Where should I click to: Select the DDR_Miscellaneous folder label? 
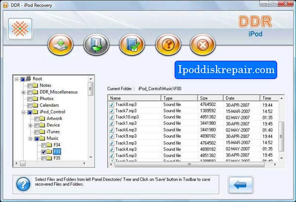pyautogui.click(x=59, y=92)
